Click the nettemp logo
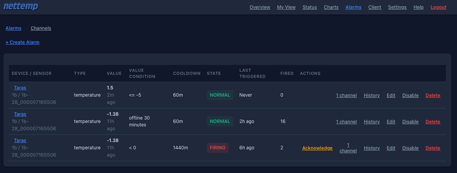 [21, 6]
